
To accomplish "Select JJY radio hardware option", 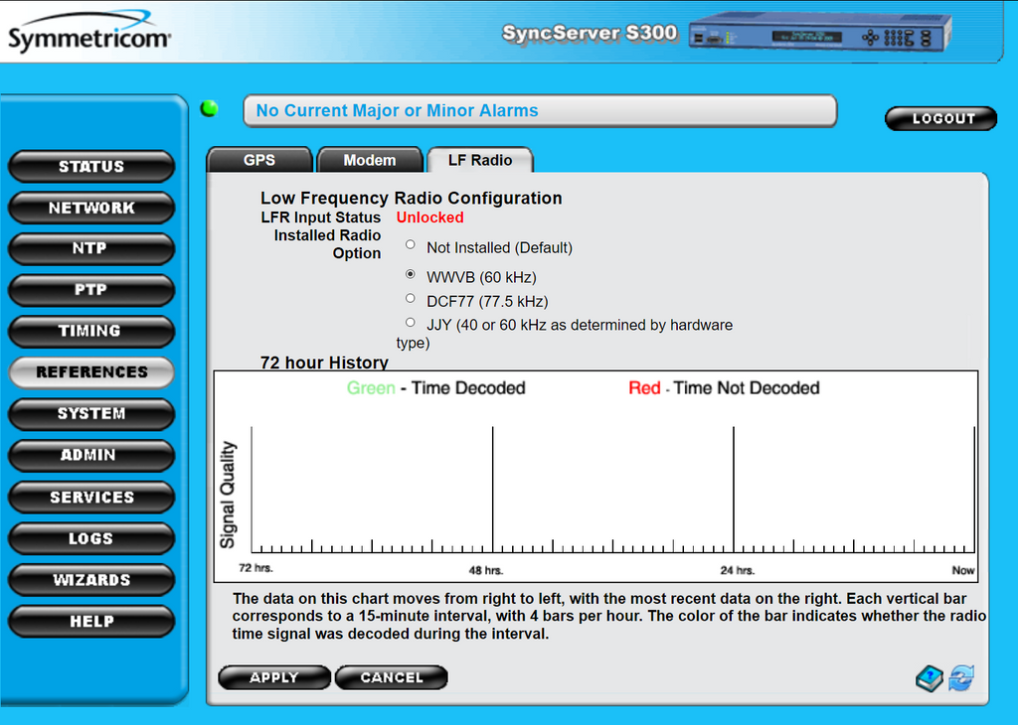I will click(x=411, y=322).
